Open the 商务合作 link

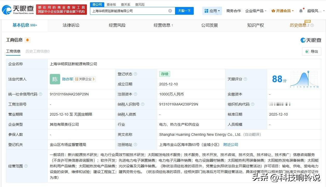(233, 11)
